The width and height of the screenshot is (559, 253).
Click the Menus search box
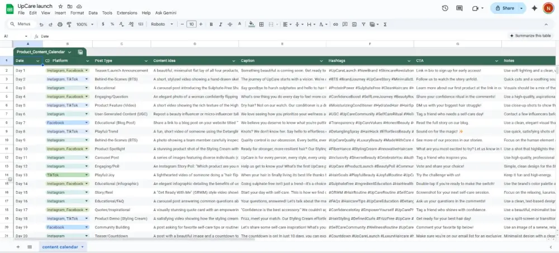click(22, 24)
